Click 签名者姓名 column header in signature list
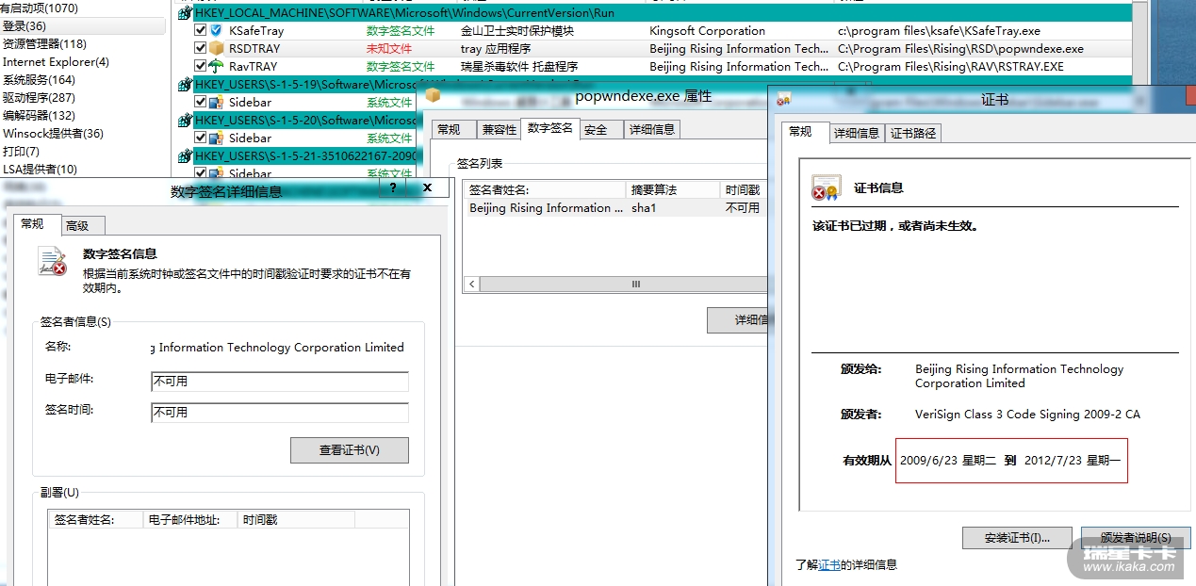Image resolution: width=1196 pixels, height=586 pixels. (x=545, y=190)
